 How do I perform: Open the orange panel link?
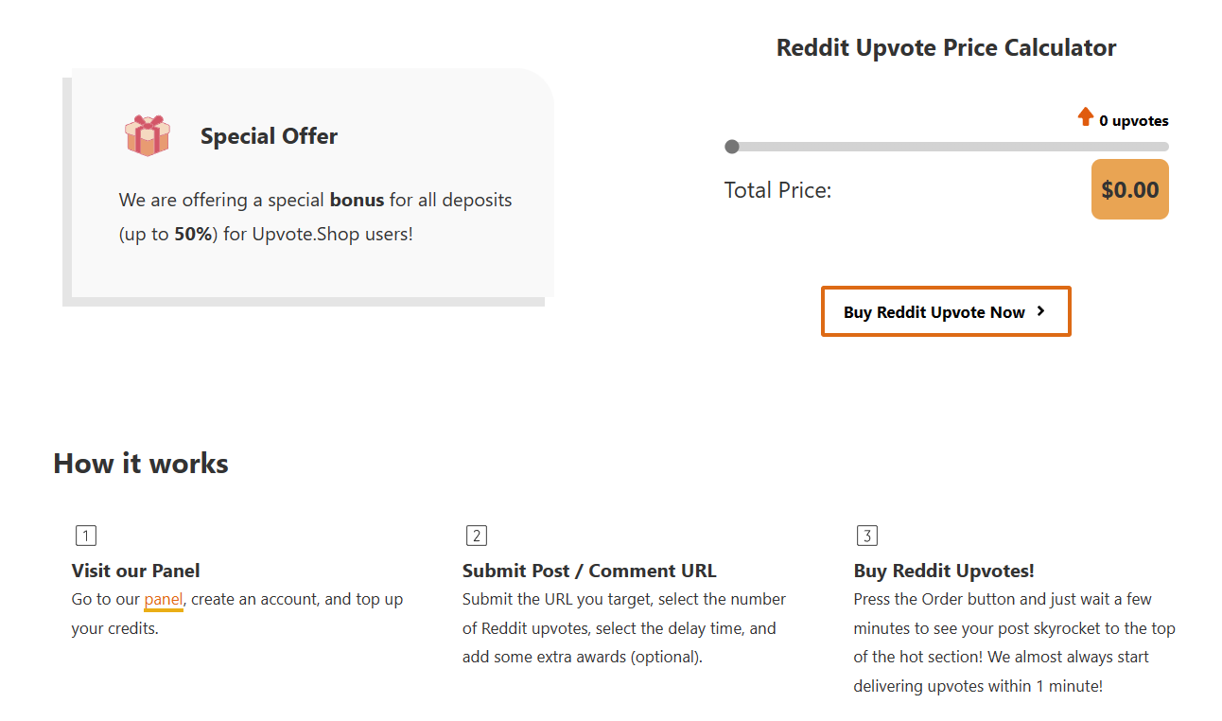click(164, 599)
